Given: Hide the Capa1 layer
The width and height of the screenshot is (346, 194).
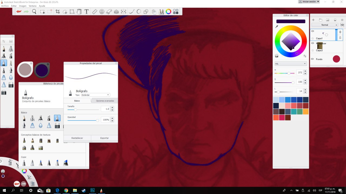Looking at the screenshot, I should pyautogui.click(x=312, y=31).
